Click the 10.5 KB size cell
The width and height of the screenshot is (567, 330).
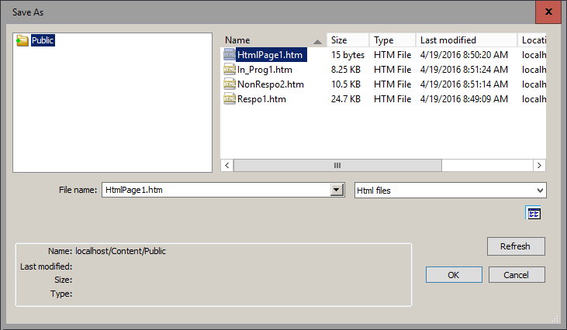[346, 84]
